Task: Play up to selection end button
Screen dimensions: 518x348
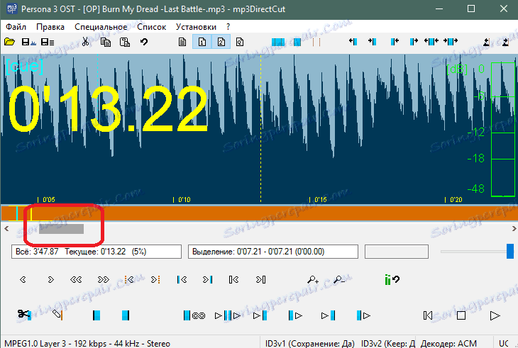Action: click(x=328, y=315)
